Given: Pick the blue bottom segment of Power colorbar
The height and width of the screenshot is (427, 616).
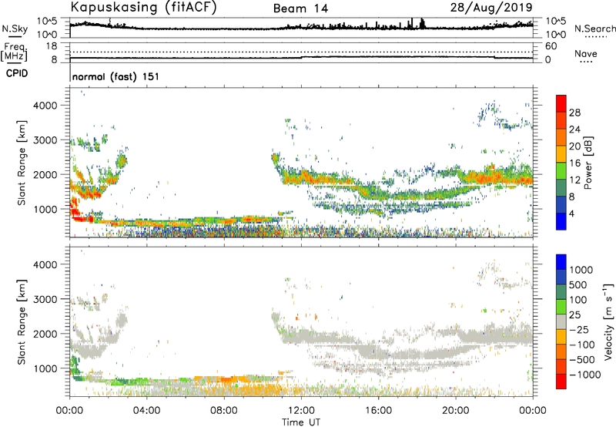Looking at the screenshot, I should point(561,221).
